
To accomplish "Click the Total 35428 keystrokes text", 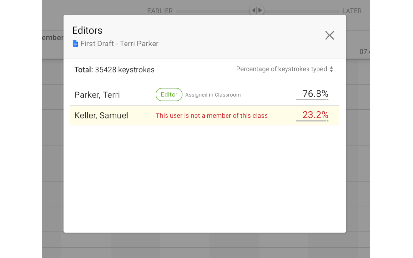I will coord(115,70).
